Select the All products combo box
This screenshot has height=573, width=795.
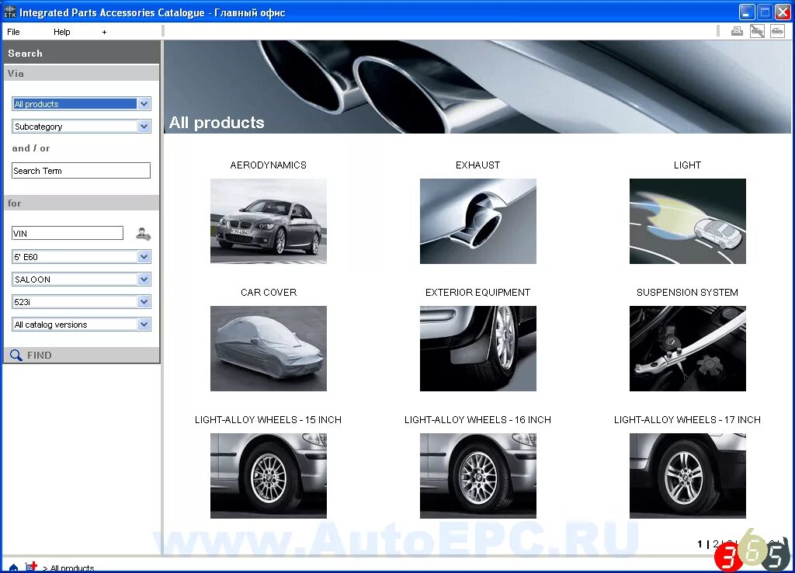point(81,102)
